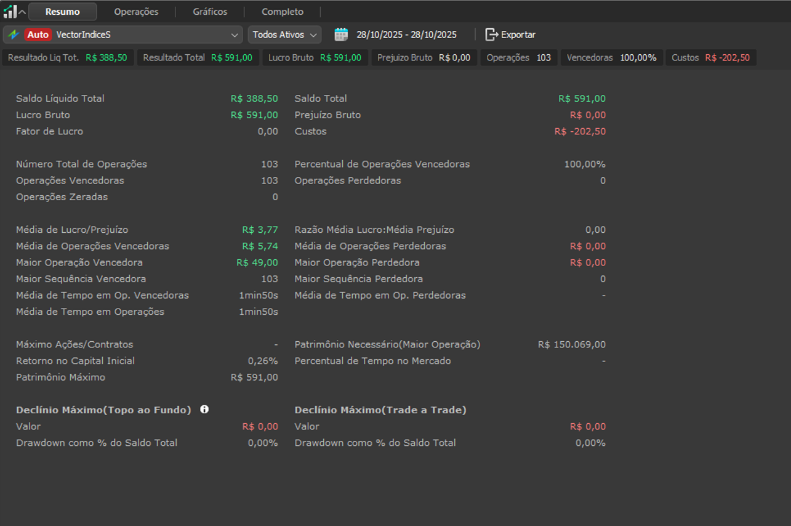Click the Resumo tab
The image size is (791, 526).
(x=62, y=12)
